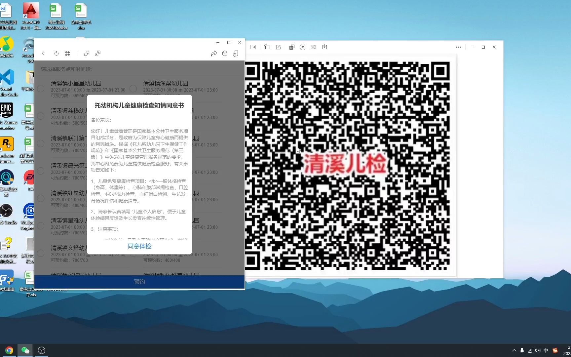Select the 清溪镇晨光第一 radio button
The height and width of the screenshot is (357, 571).
click(41, 171)
